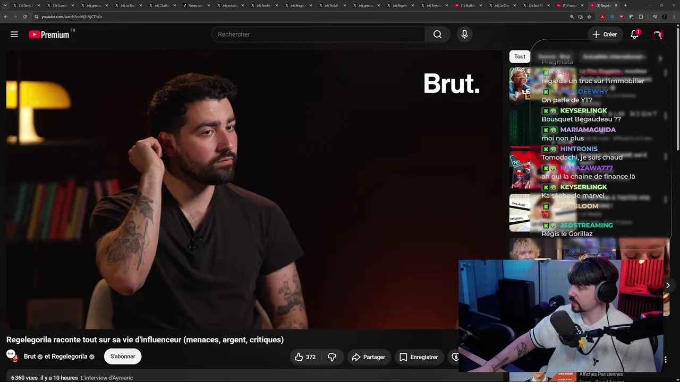
Task: Switch to the Le Cra tab
Action: (x=501, y=5)
